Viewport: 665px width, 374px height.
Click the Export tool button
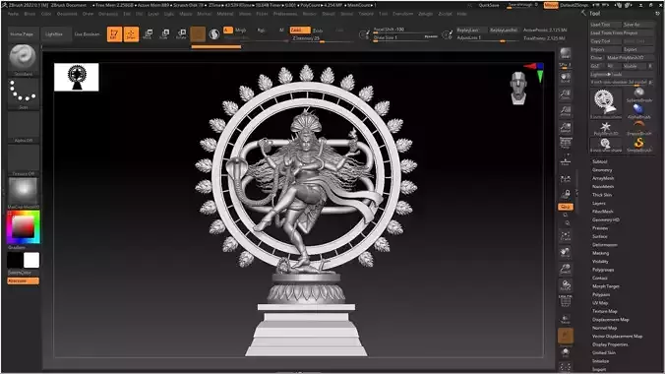[x=637, y=49]
